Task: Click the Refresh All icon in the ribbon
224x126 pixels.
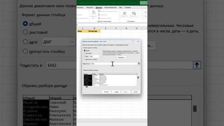Action: coord(94,13)
